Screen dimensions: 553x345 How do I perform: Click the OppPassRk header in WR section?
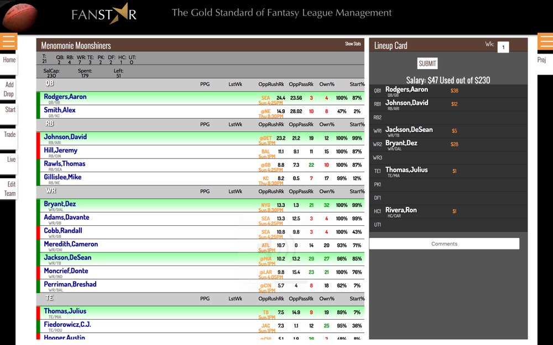[301, 191]
